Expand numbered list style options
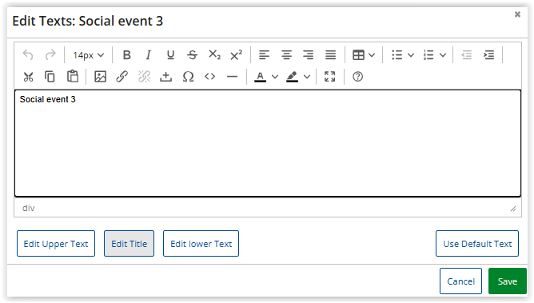 (442, 55)
